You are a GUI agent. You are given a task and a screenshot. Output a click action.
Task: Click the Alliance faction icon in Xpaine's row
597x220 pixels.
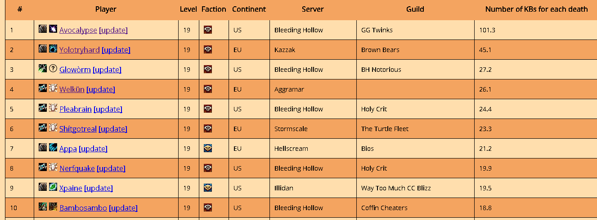pos(208,188)
